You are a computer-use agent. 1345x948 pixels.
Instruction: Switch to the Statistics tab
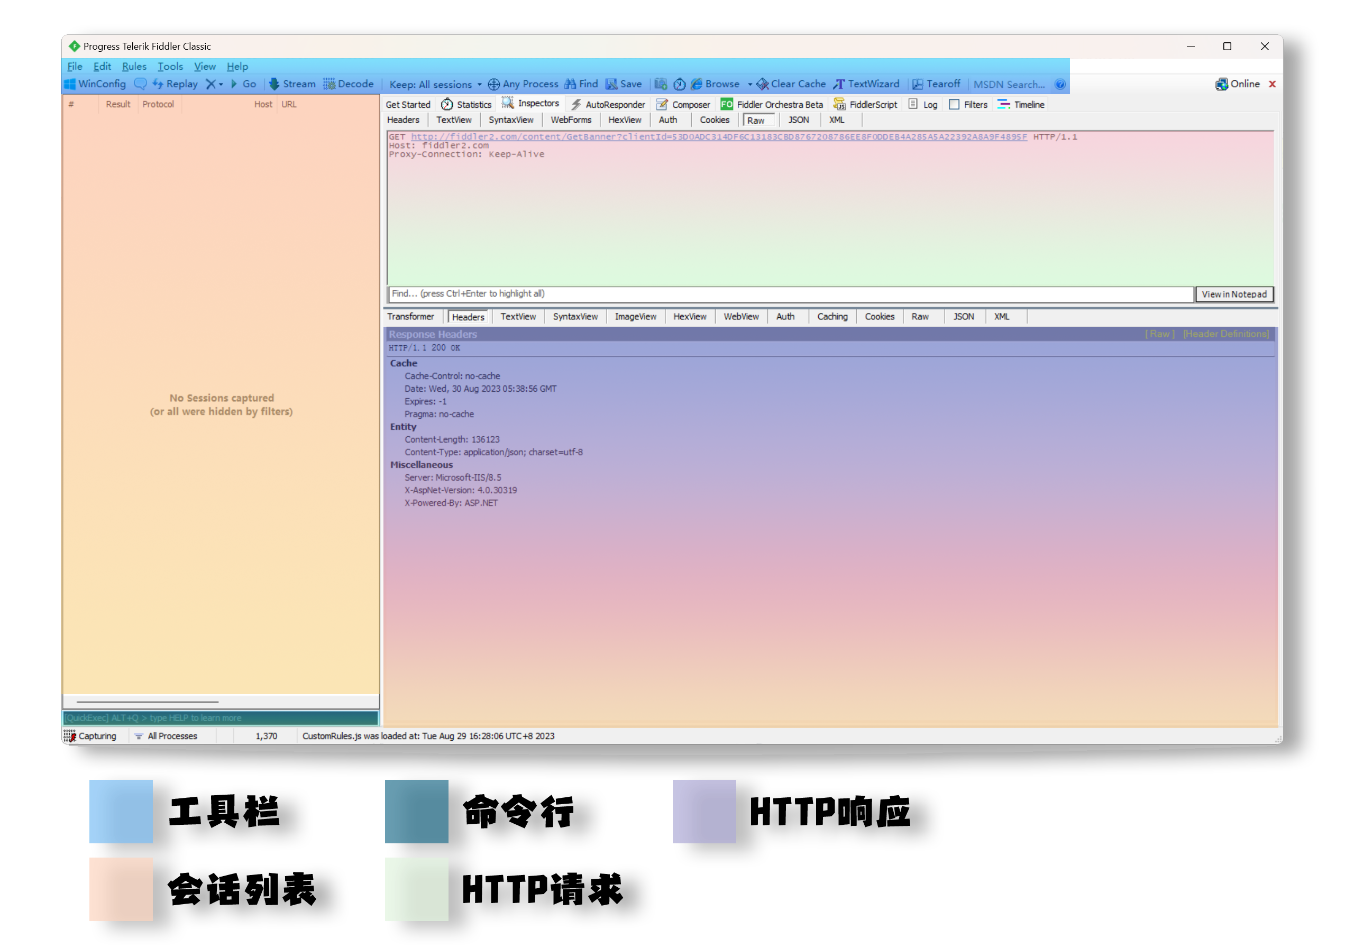pyautogui.click(x=466, y=104)
